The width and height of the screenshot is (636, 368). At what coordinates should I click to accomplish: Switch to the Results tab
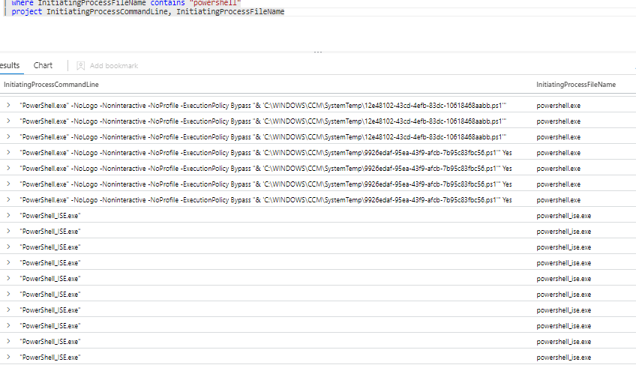pyautogui.click(x=10, y=65)
